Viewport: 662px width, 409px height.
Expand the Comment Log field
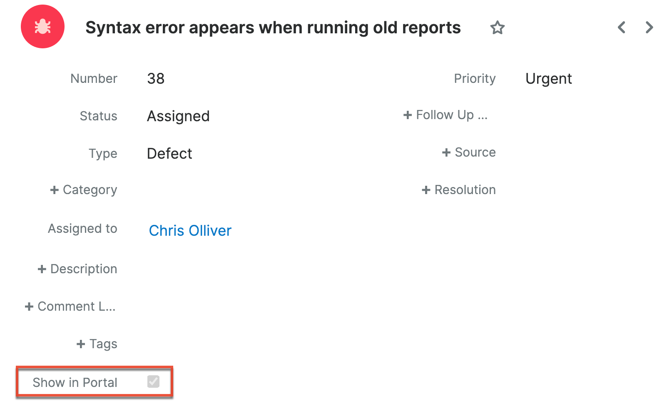tap(70, 307)
